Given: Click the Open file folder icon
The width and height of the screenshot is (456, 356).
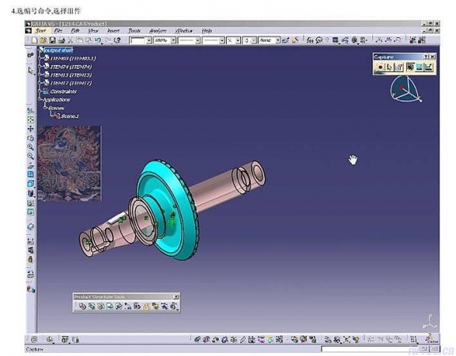Looking at the screenshot, I should point(43,40).
